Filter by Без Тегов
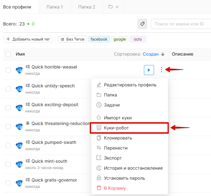Viewport: 211px width, 196px height. 72,39
